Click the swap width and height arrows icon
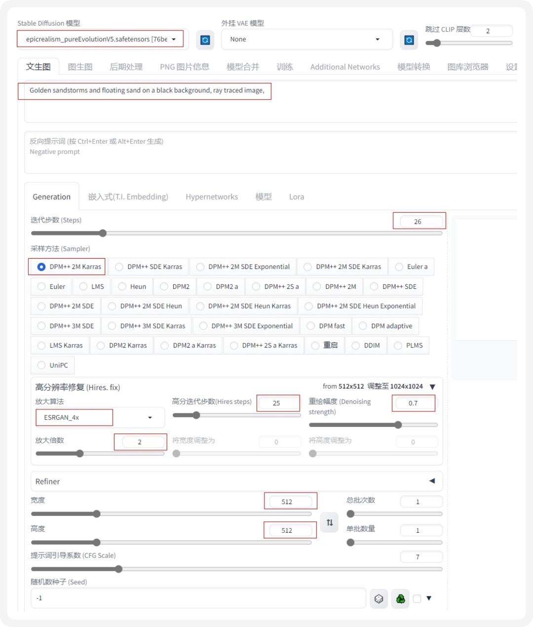This screenshot has height=627, width=533. tap(329, 522)
